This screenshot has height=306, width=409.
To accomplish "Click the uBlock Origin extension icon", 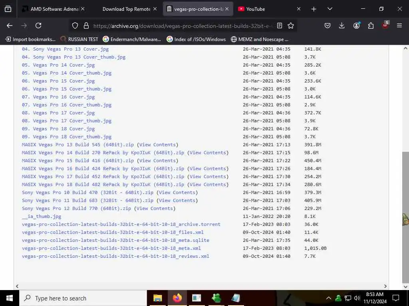I will pyautogui.click(x=385, y=25).
